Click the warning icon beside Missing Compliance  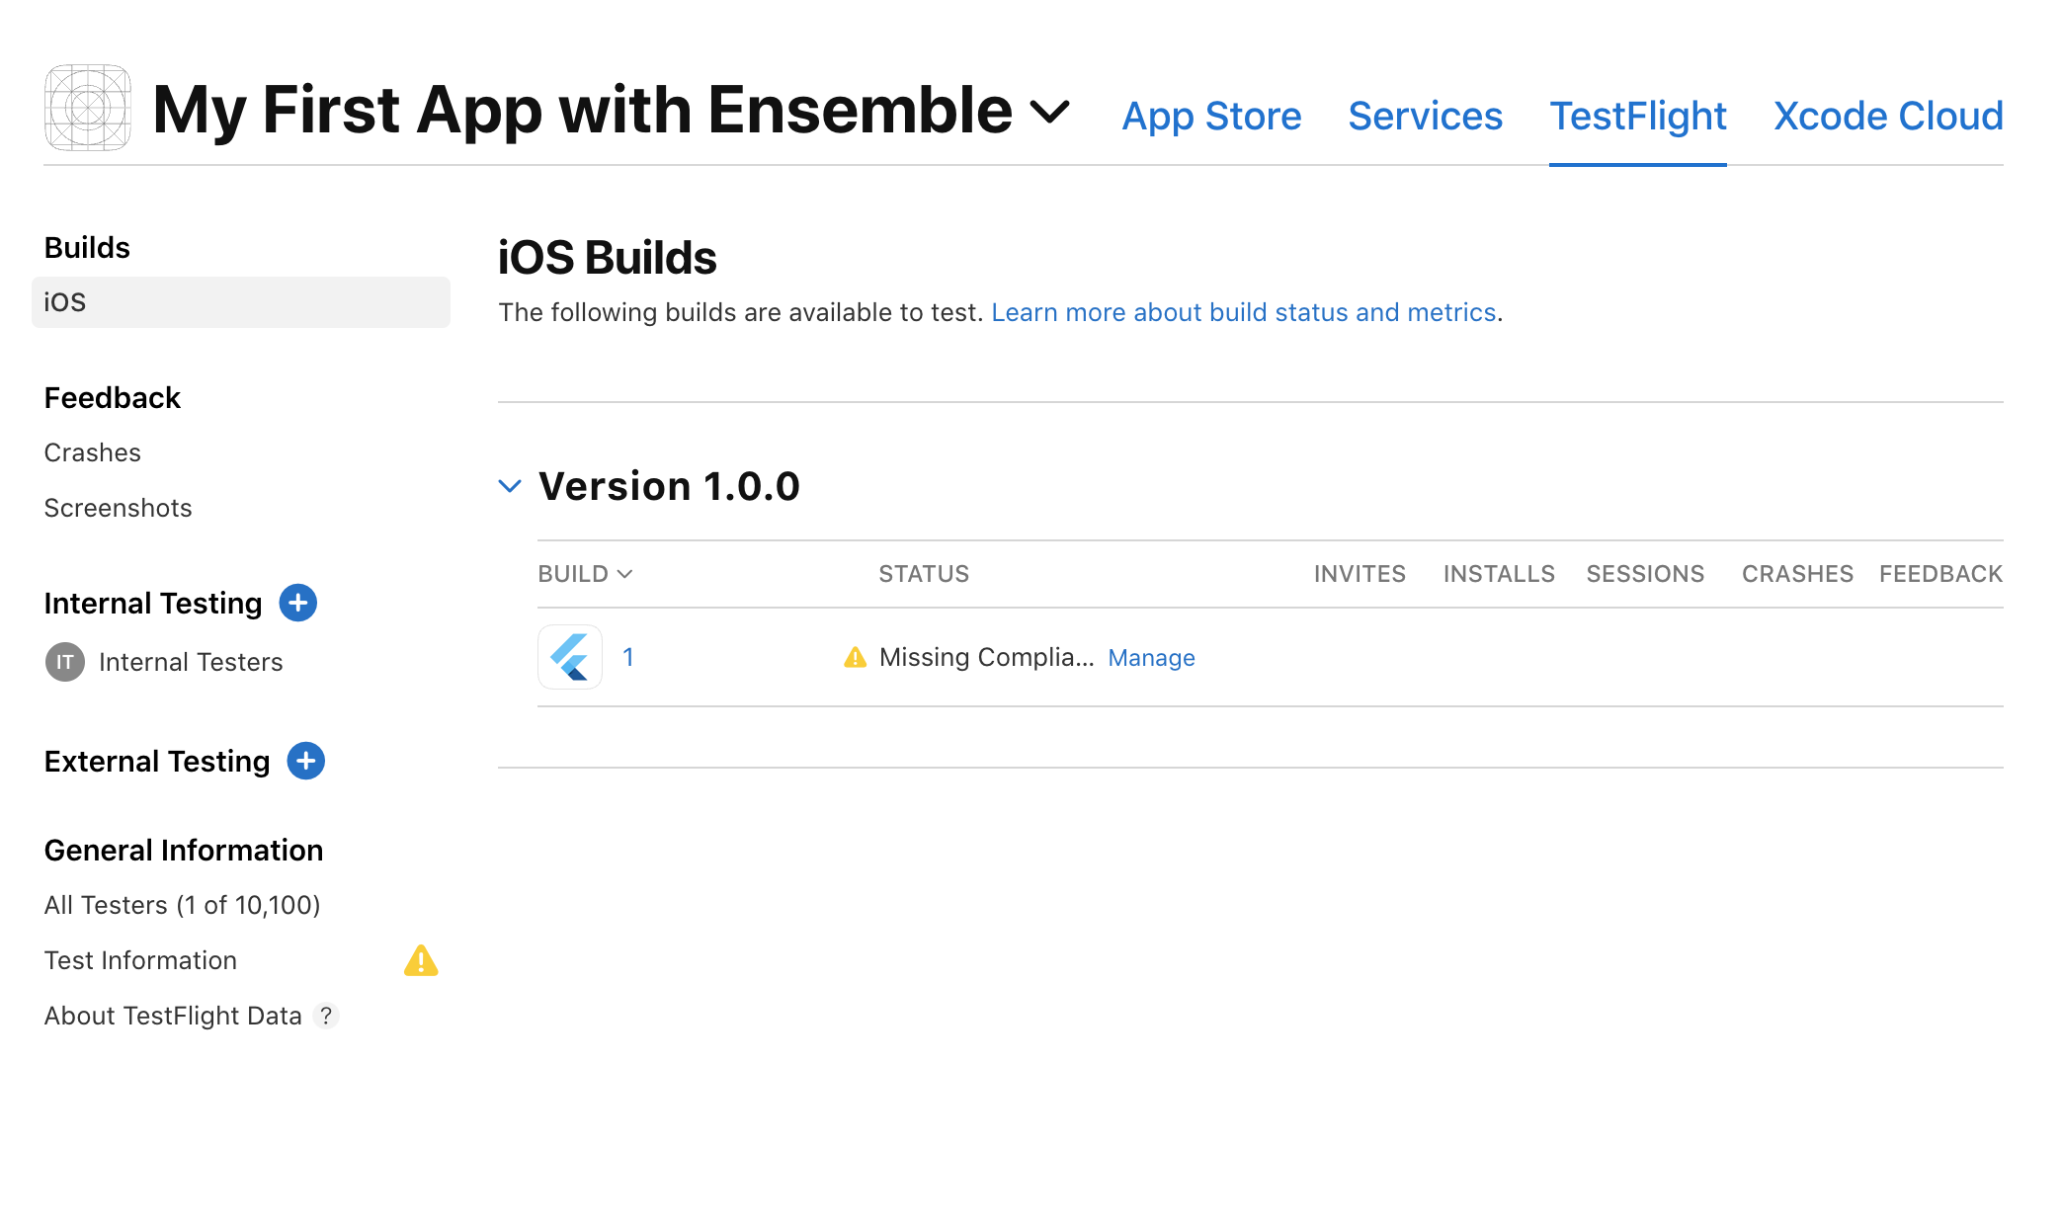[854, 656]
